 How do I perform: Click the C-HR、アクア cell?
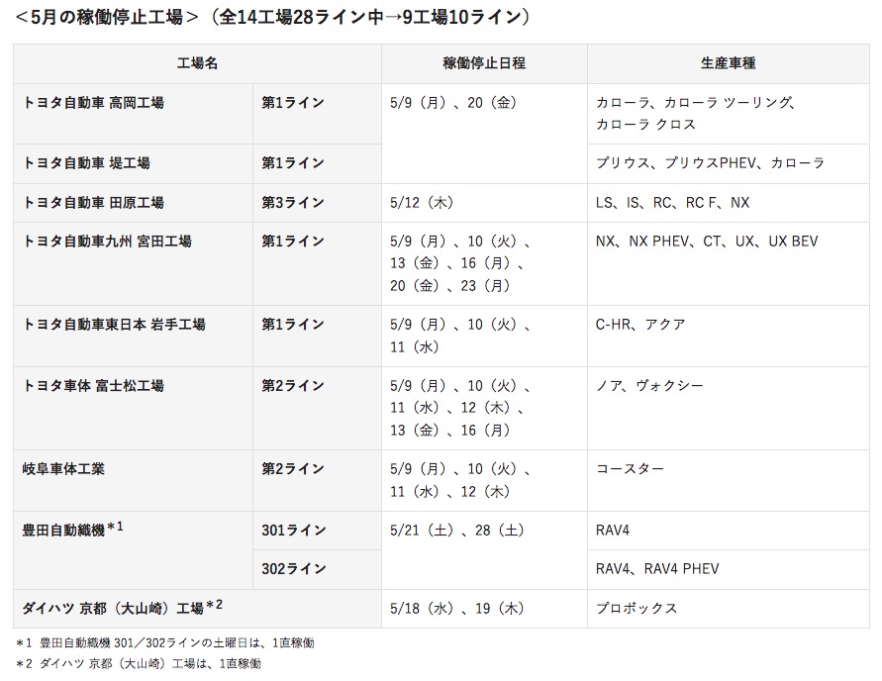tap(729, 337)
